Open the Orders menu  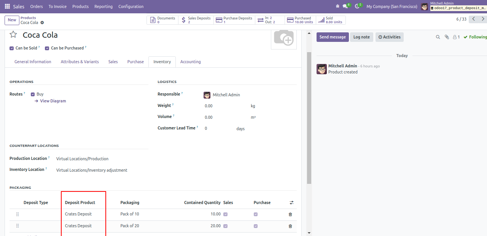[37, 6]
